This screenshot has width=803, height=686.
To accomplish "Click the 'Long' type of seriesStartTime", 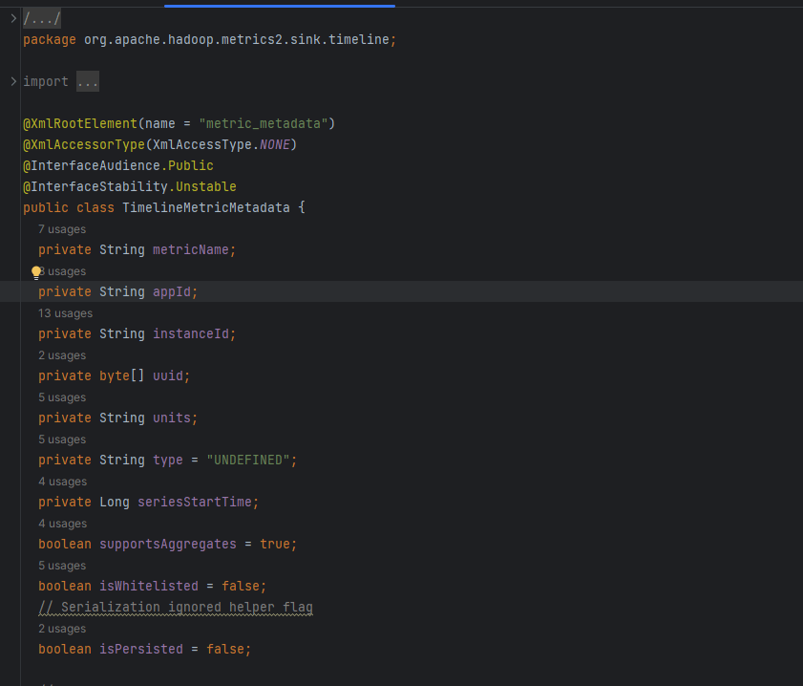I will (x=115, y=502).
